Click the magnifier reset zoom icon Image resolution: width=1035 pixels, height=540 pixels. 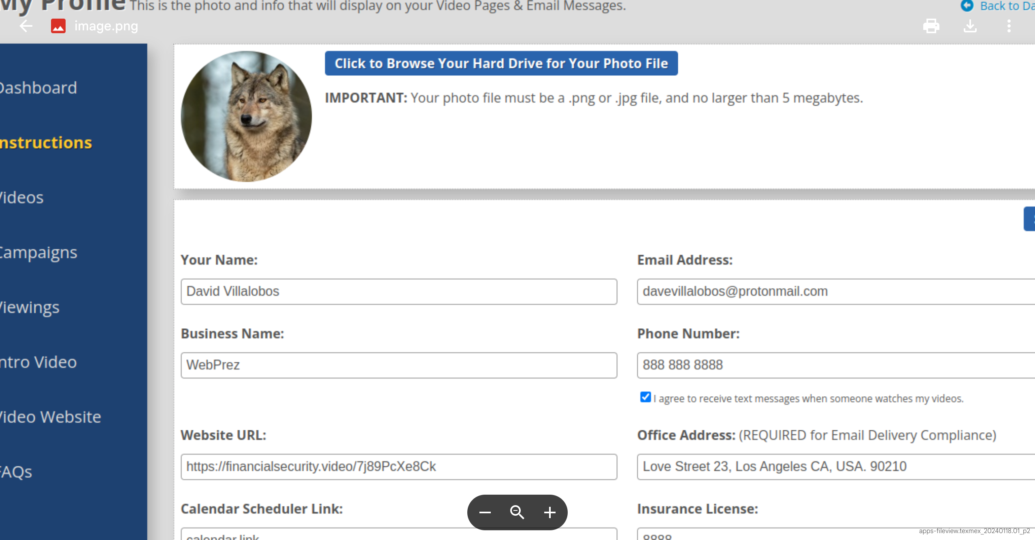pos(517,512)
